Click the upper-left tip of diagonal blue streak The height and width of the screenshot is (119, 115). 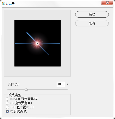(27, 32)
